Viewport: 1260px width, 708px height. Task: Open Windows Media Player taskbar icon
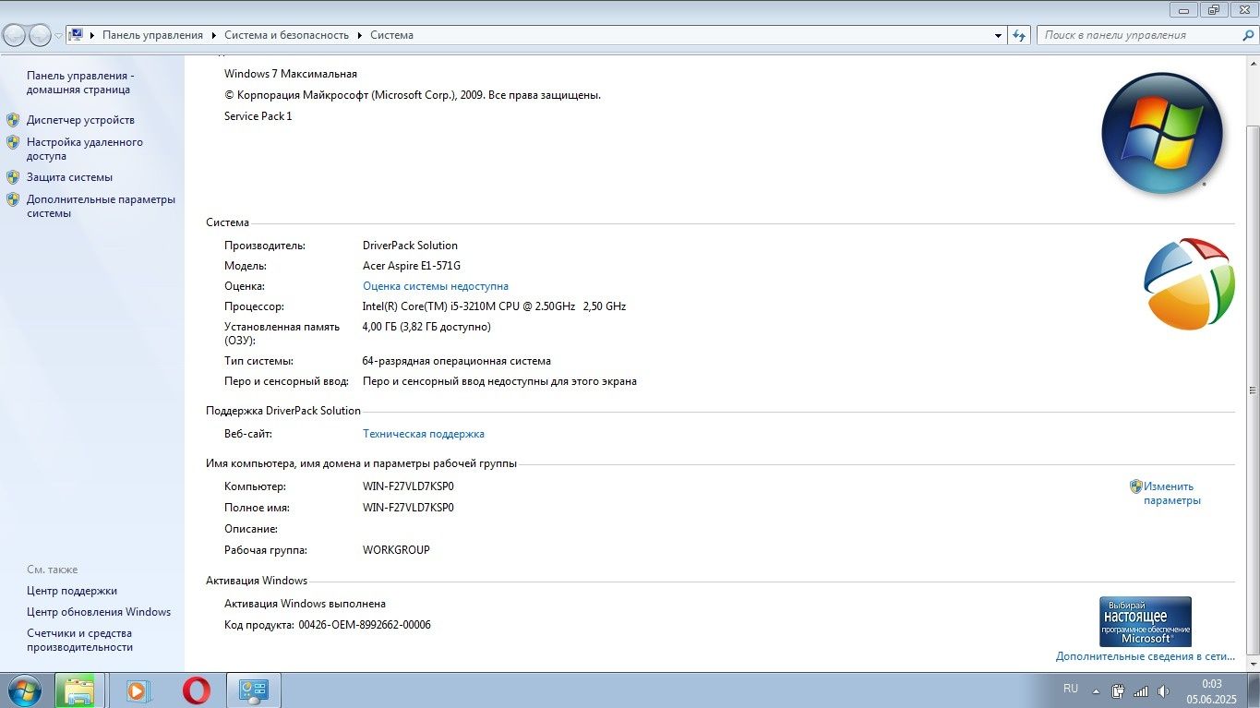coord(138,690)
